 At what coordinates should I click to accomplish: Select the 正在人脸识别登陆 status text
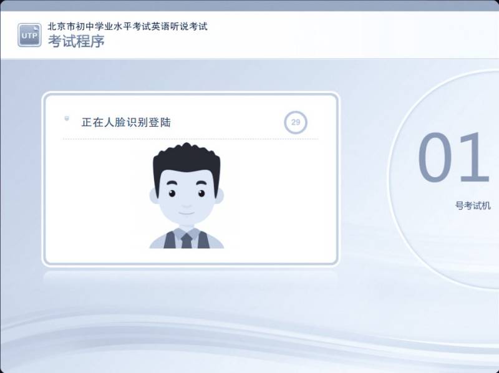click(126, 122)
